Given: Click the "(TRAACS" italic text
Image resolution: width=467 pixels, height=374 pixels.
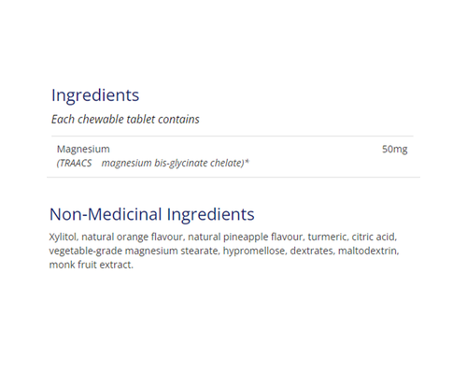Looking at the screenshot, I should (74, 163).
